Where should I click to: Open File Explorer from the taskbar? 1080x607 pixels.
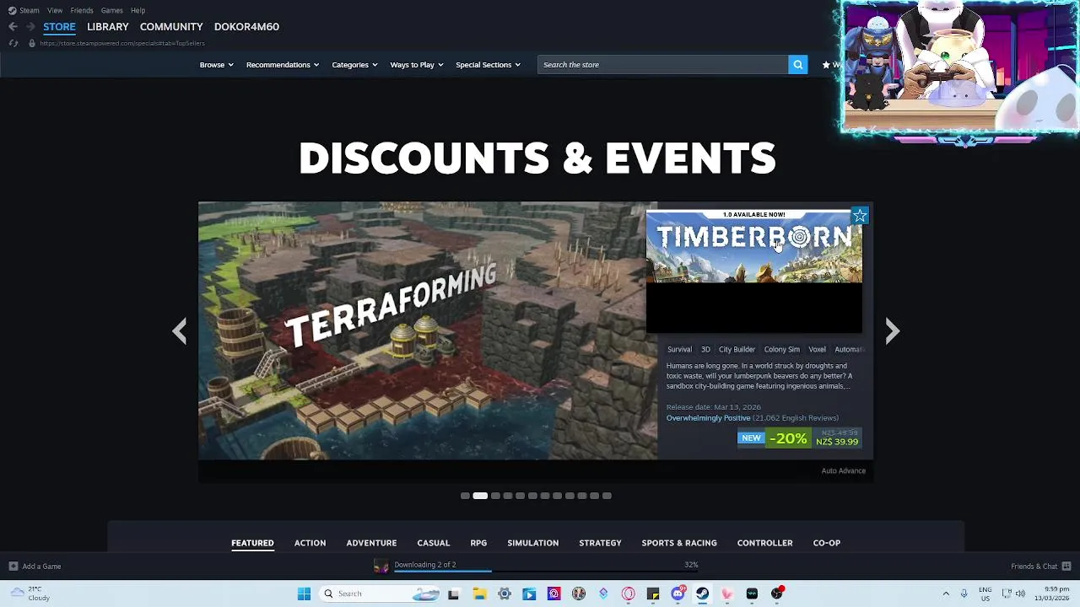[x=479, y=594]
